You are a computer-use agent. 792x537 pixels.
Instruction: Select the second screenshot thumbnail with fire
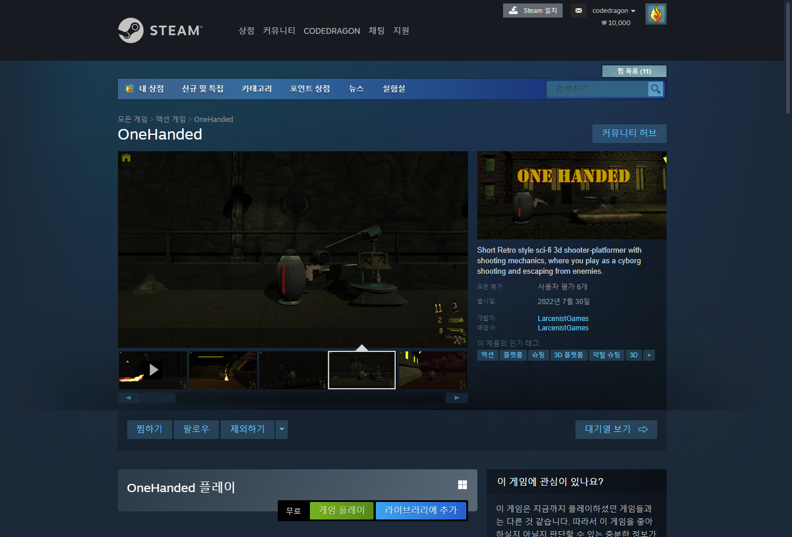[x=223, y=370]
